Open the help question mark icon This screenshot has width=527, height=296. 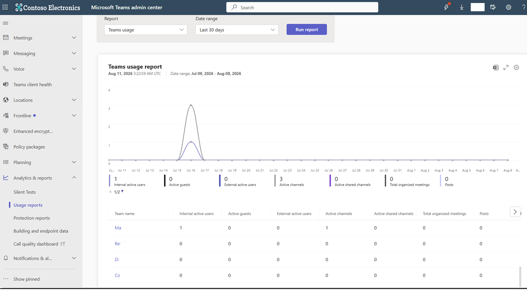click(524, 7)
